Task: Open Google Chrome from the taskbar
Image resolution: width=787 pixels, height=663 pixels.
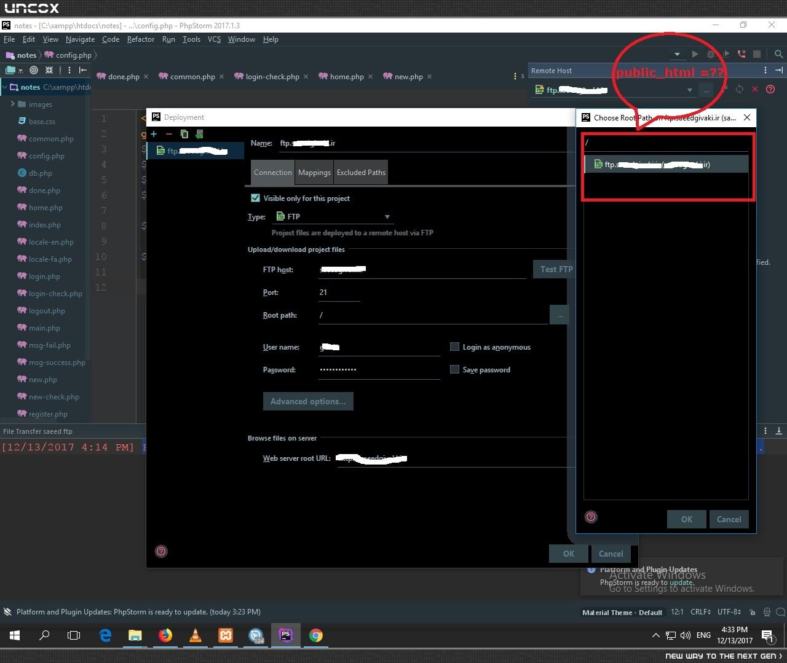Action: (x=316, y=635)
